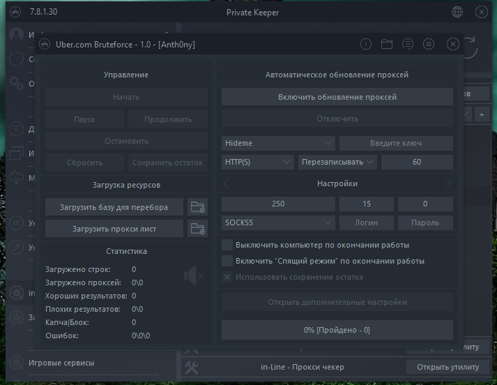Go to previous Настройки page with left arrow

[x=227, y=183]
